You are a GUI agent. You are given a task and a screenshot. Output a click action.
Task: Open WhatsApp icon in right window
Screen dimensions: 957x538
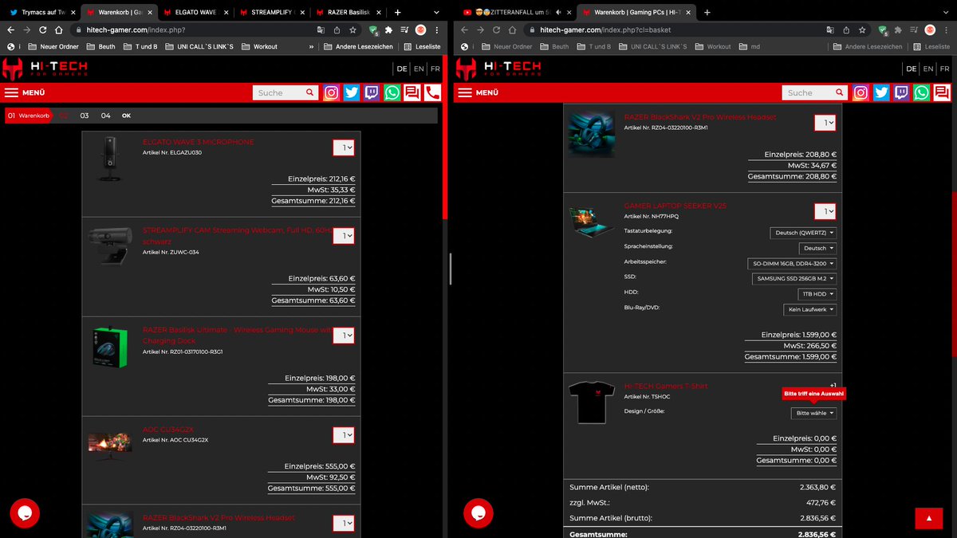pos(921,92)
